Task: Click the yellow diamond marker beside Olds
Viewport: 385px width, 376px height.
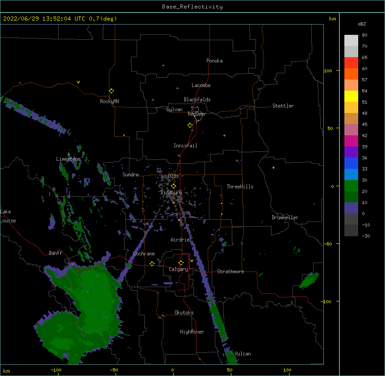Action: pos(173,186)
